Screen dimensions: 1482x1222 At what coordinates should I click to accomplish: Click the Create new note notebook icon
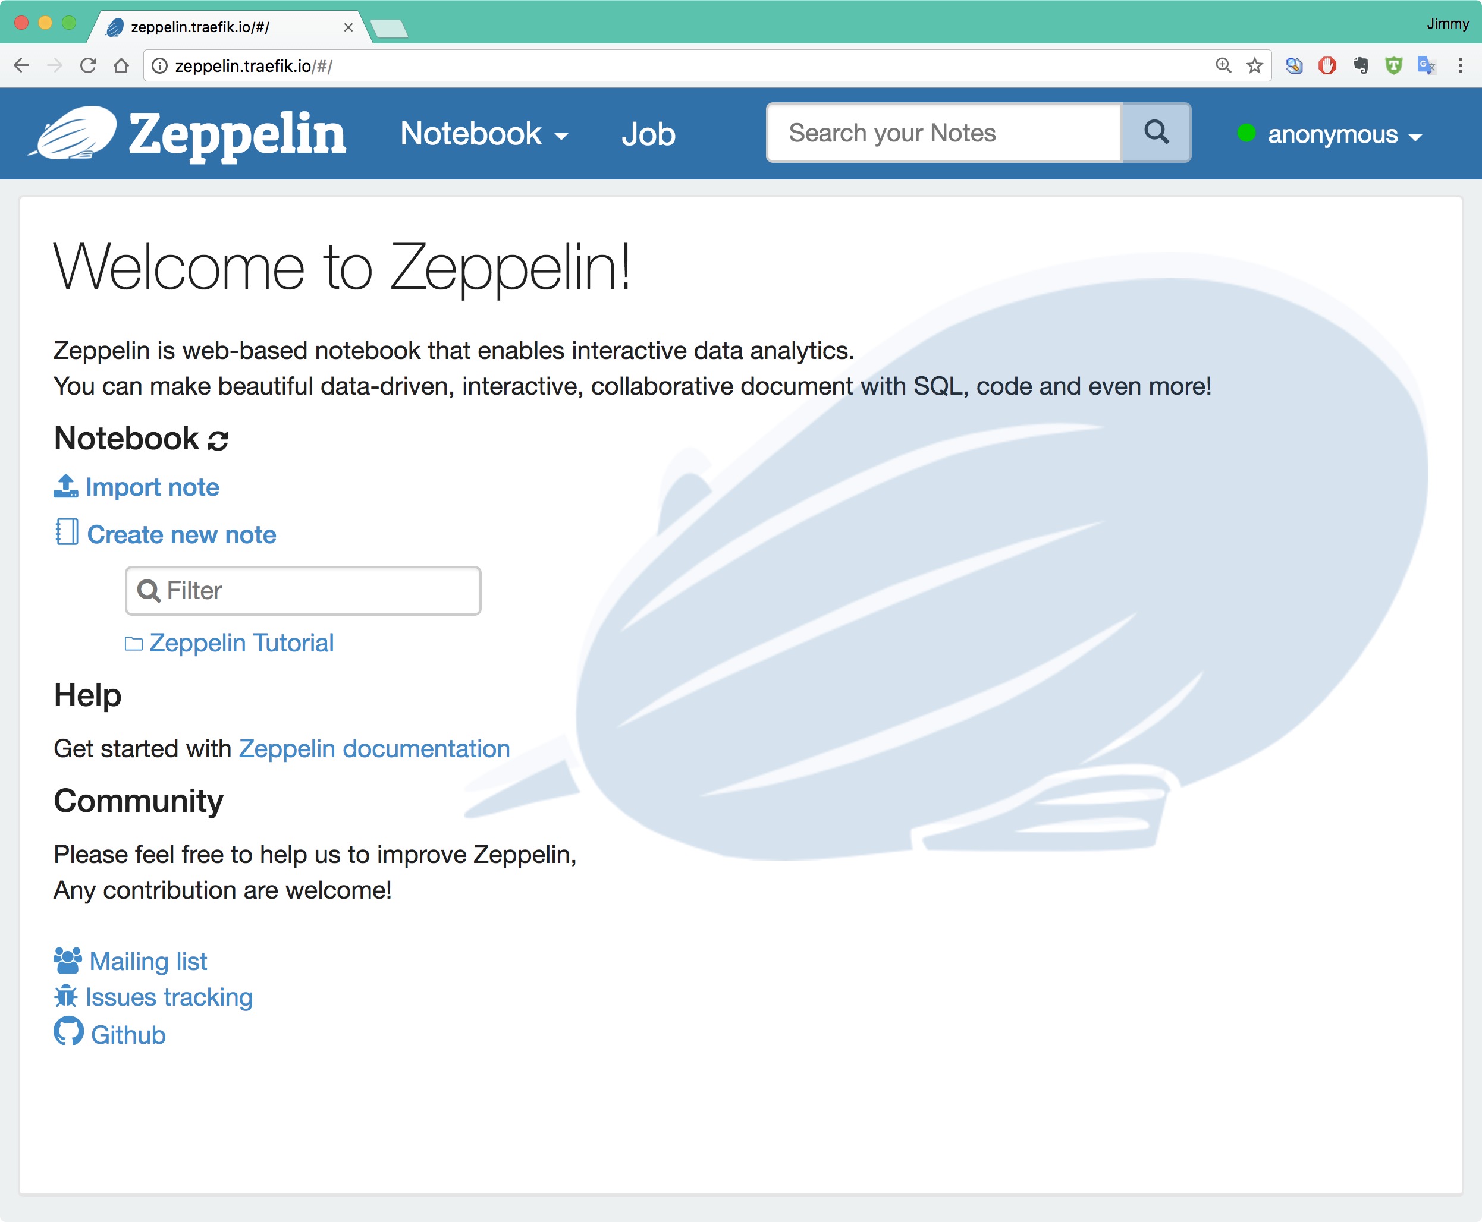(68, 536)
